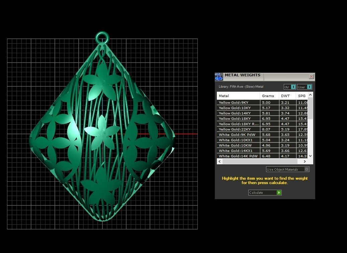
Task: Click the Library: Fifth Ave label
Action: coord(241,87)
